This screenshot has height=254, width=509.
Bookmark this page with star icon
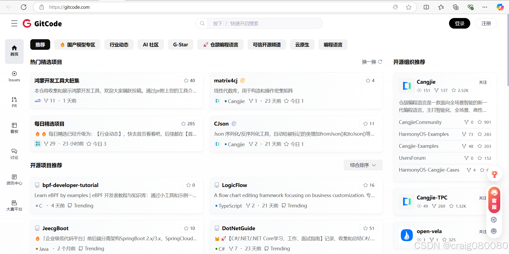coord(409,7)
